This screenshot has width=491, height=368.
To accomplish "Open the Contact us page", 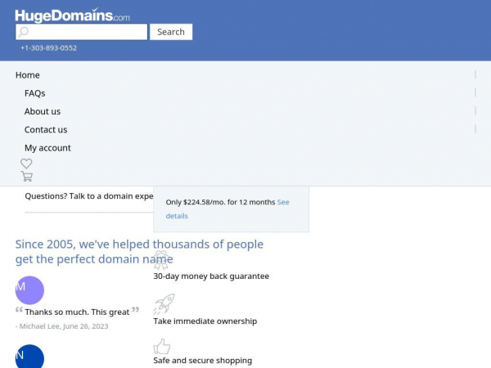I will click(46, 129).
